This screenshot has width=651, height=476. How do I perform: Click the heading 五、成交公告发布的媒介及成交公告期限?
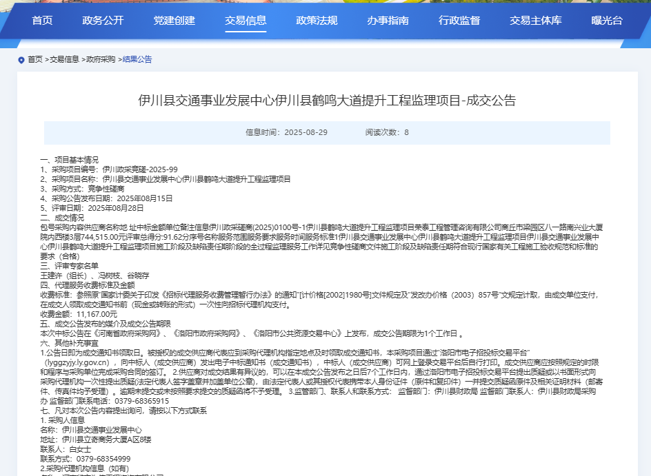pyautogui.click(x=106, y=324)
